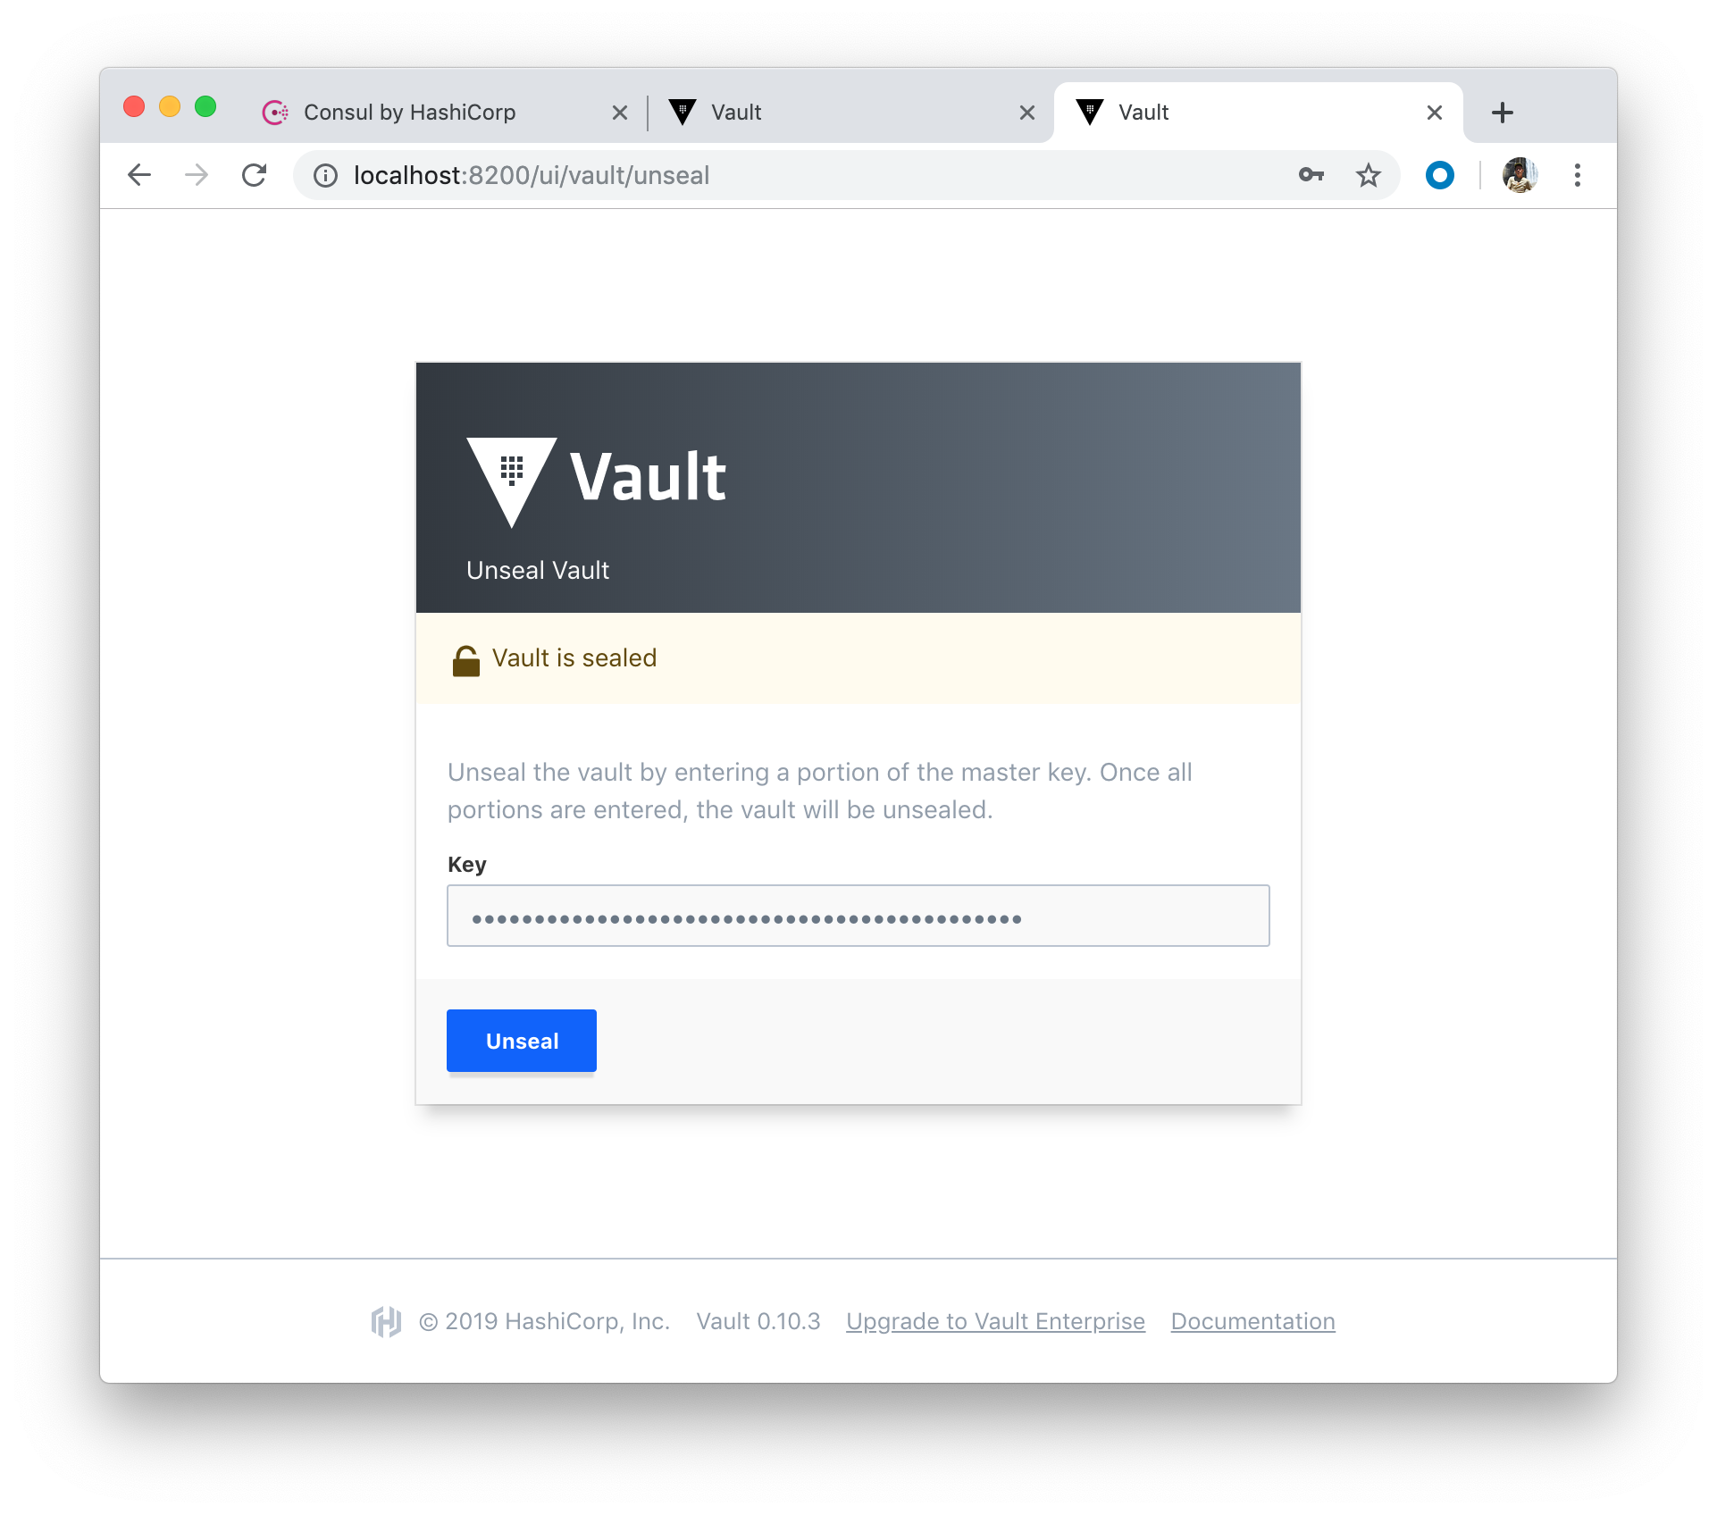Image resolution: width=1717 pixels, height=1515 pixels.
Task: Click the browser back arrow icon
Action: click(138, 175)
